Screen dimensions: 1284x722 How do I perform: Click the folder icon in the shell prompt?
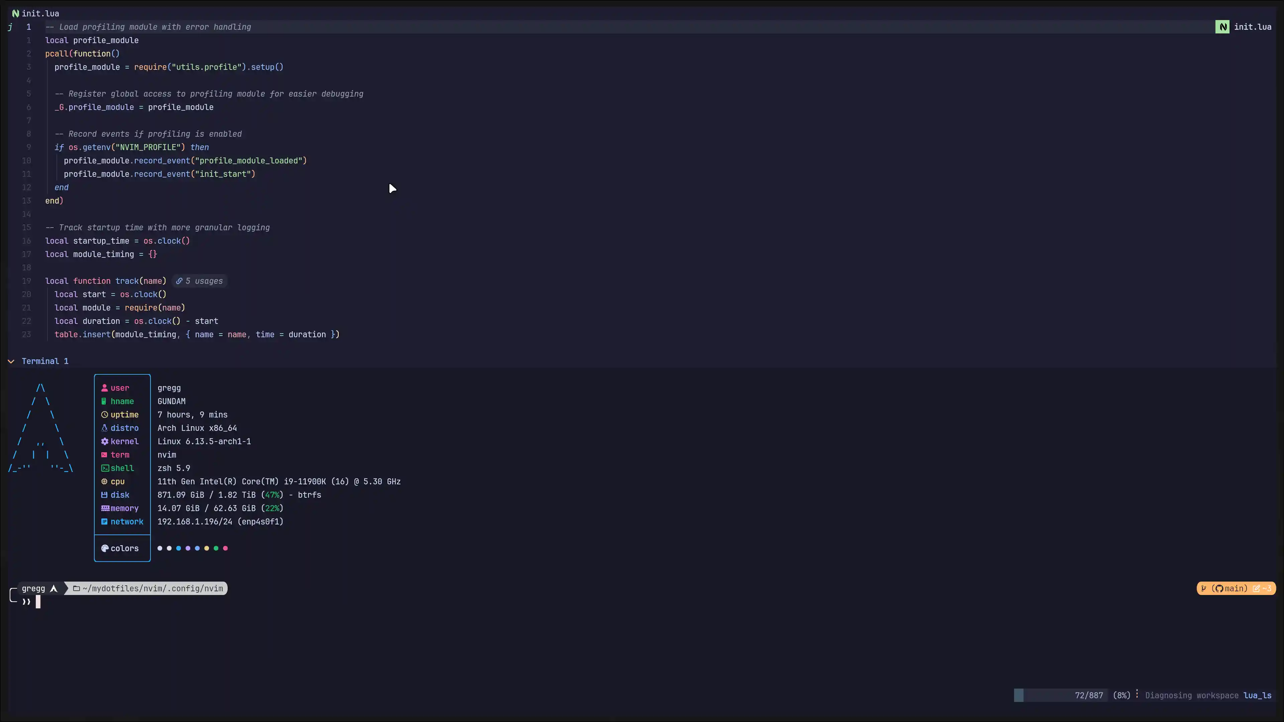pyautogui.click(x=76, y=588)
